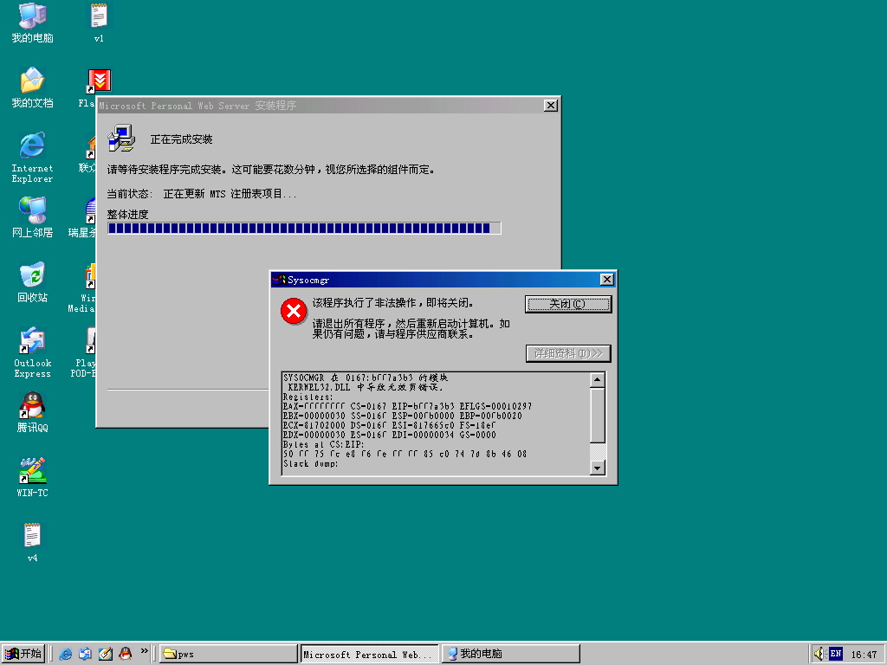Image resolution: width=887 pixels, height=665 pixels.
Task: Click the pencil notepad quick launch icon
Action: coord(105,654)
